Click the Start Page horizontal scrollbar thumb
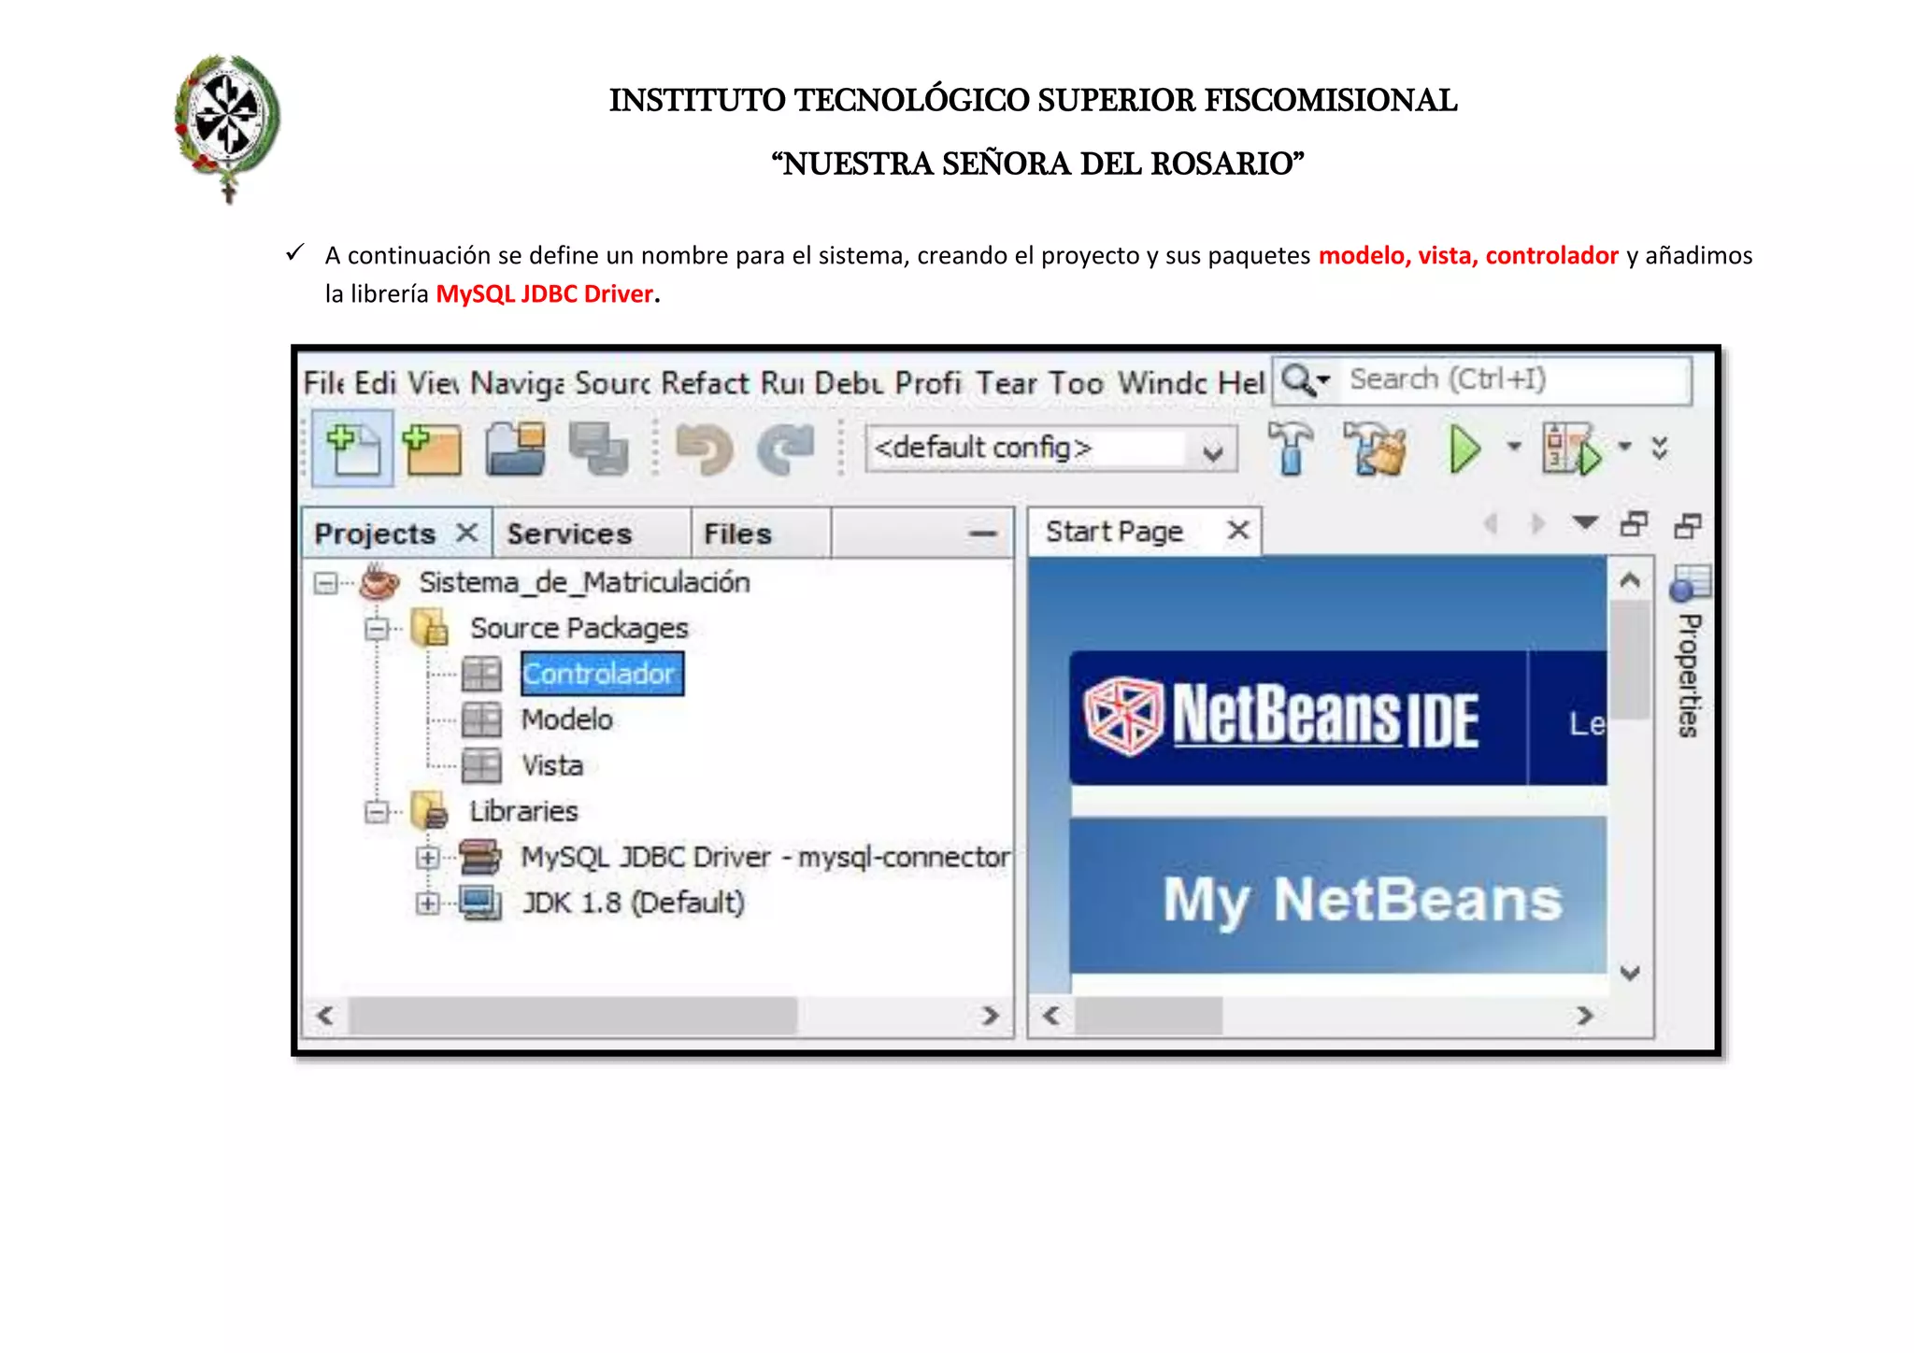The width and height of the screenshot is (1914, 1353). tap(1149, 1016)
